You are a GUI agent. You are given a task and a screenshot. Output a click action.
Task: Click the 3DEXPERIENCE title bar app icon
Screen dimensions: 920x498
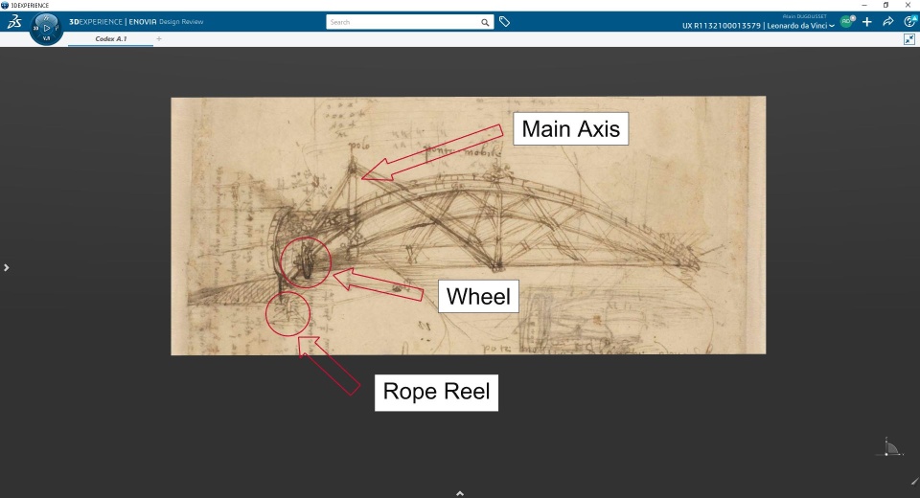pos(5,5)
